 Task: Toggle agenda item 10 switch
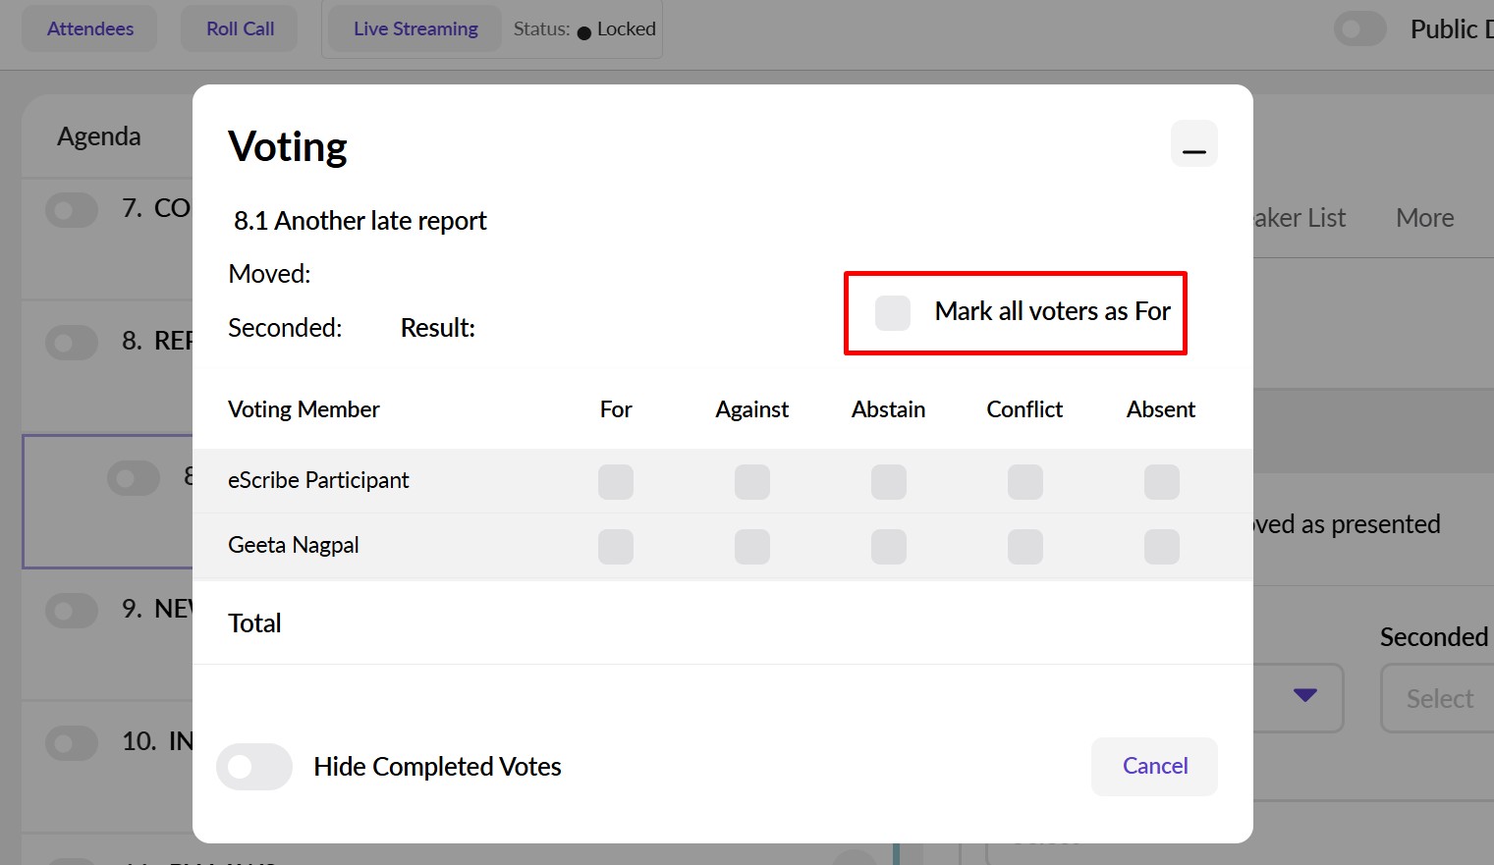[x=72, y=742]
